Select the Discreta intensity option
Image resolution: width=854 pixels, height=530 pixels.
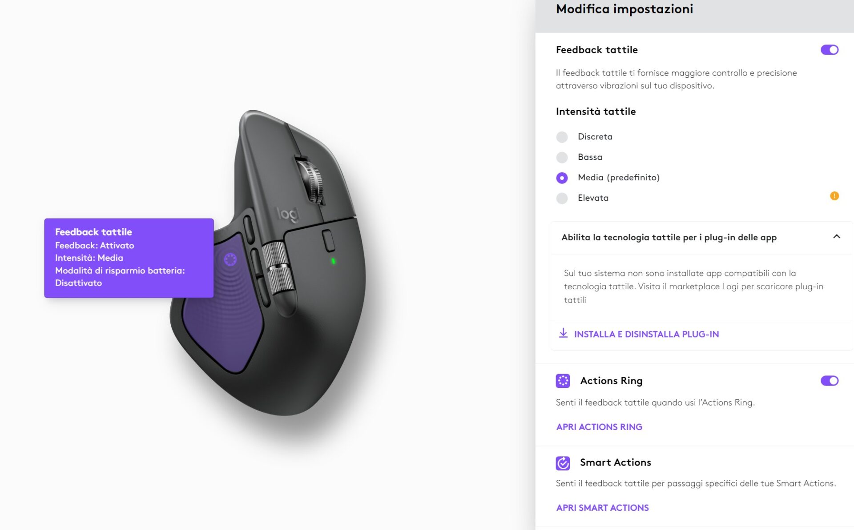point(562,137)
